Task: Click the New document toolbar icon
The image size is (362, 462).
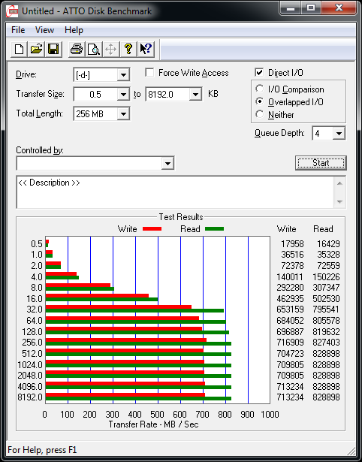Action: tap(19, 49)
